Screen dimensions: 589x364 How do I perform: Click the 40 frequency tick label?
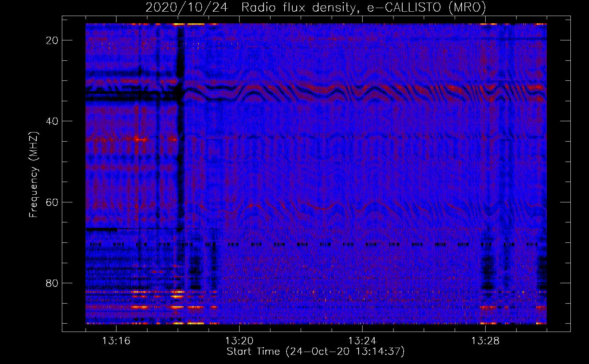point(52,121)
